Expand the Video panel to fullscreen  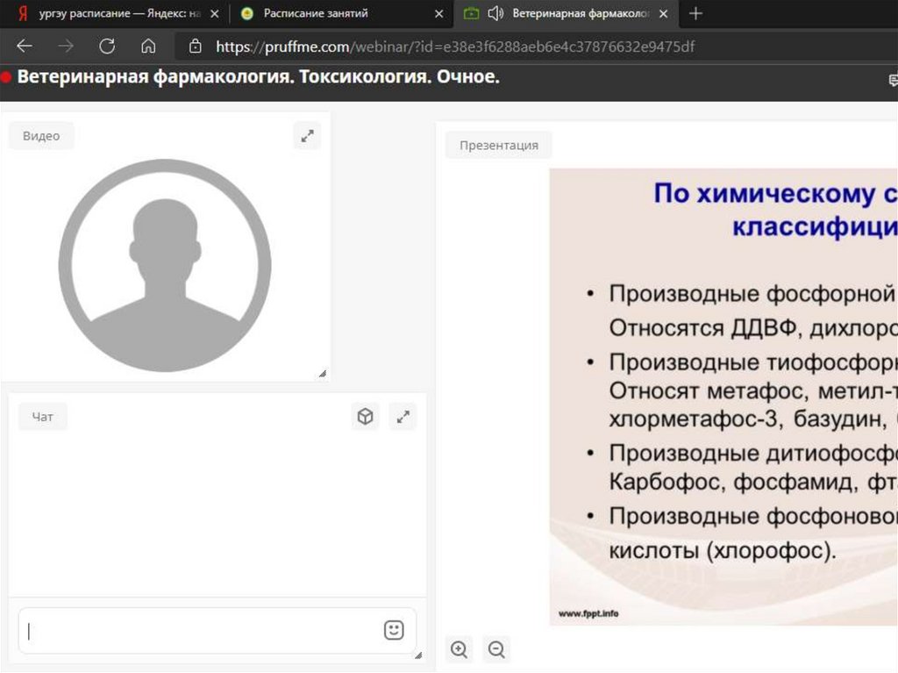[x=307, y=136]
